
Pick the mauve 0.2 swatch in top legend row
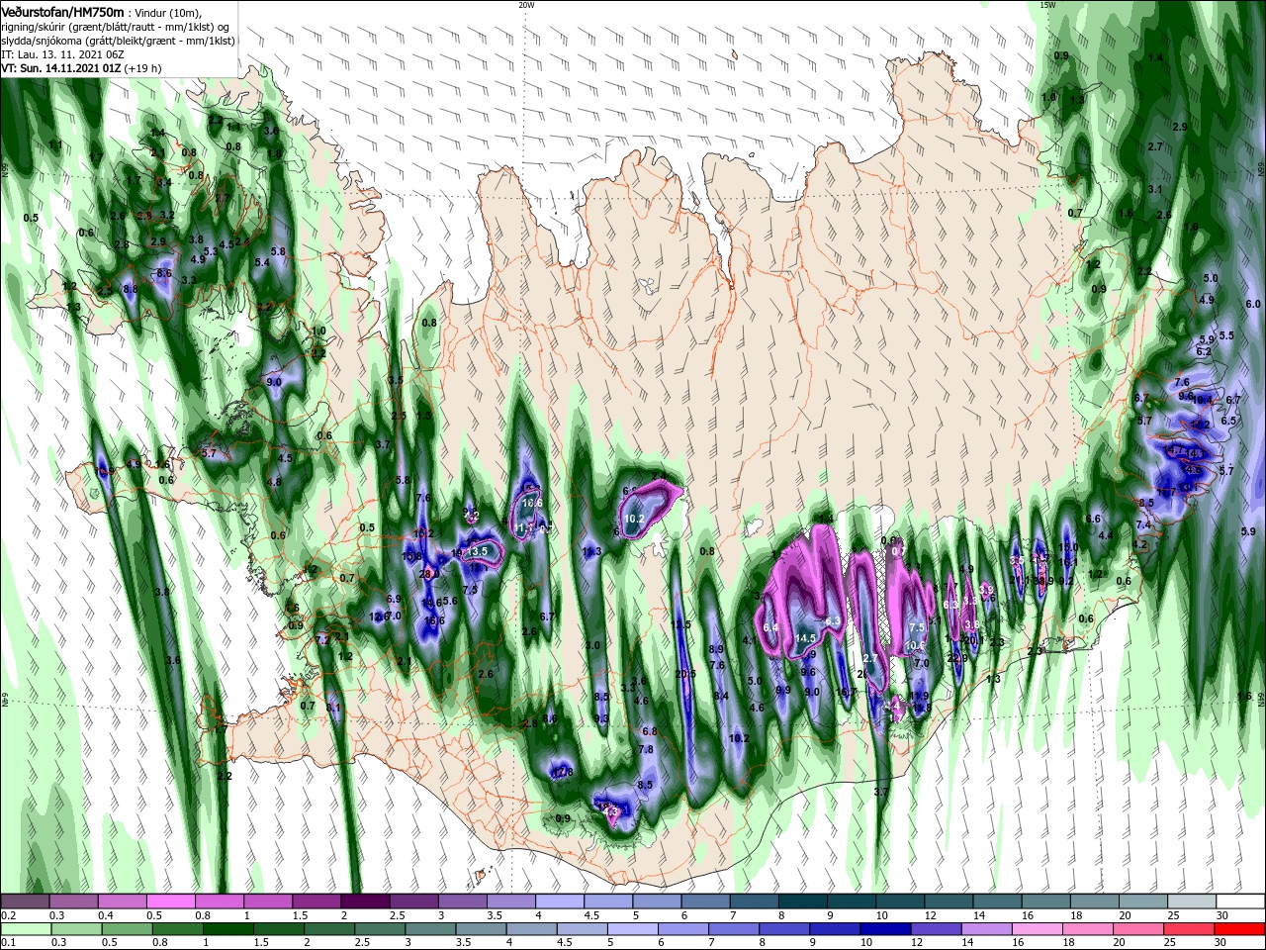[x=24, y=902]
